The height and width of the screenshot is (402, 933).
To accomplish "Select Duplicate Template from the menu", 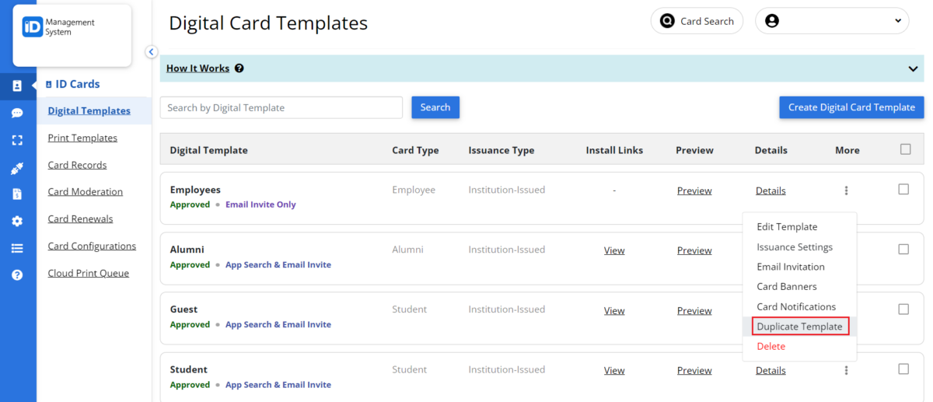I will coord(799,327).
